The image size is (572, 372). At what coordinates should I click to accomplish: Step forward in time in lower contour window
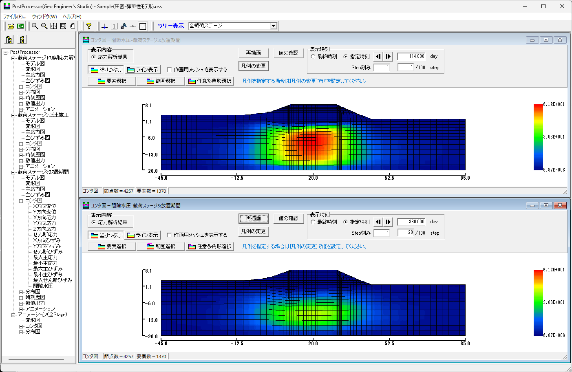click(x=388, y=222)
